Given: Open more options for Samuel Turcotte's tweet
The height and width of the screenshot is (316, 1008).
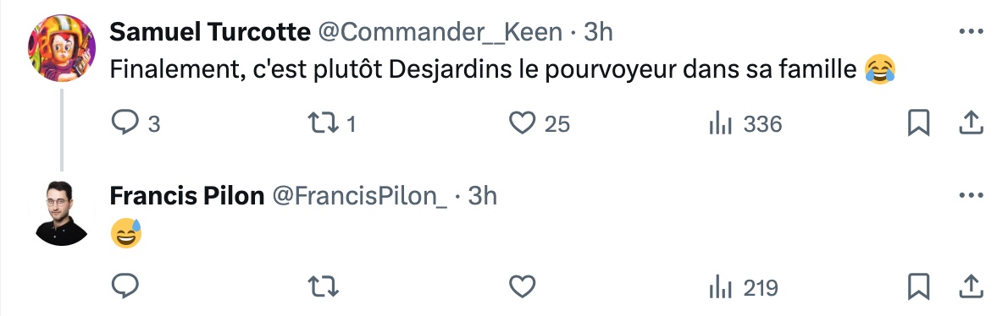Looking at the screenshot, I should pyautogui.click(x=971, y=31).
